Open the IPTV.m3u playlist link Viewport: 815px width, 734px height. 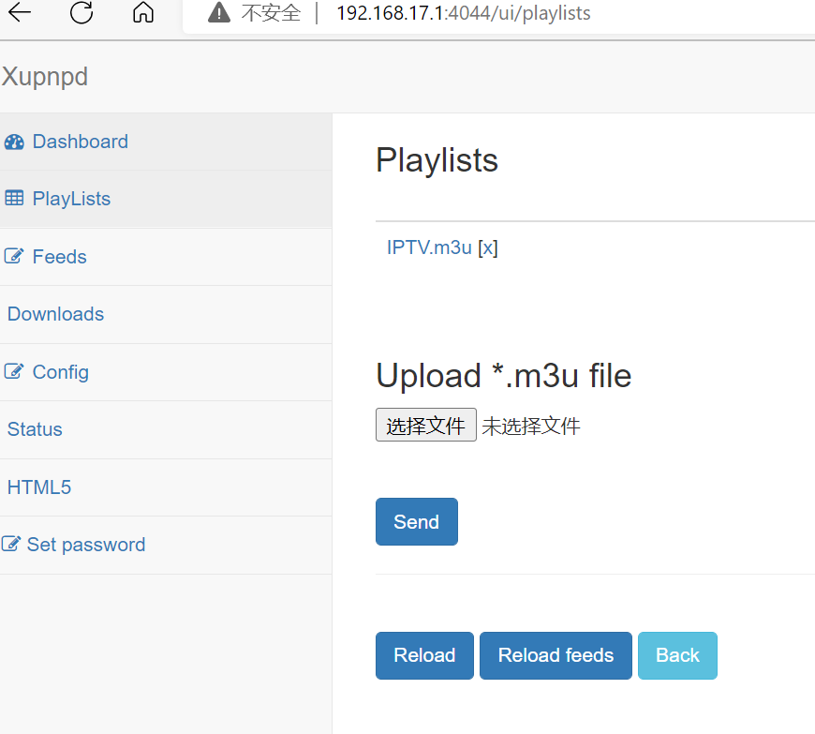click(429, 247)
